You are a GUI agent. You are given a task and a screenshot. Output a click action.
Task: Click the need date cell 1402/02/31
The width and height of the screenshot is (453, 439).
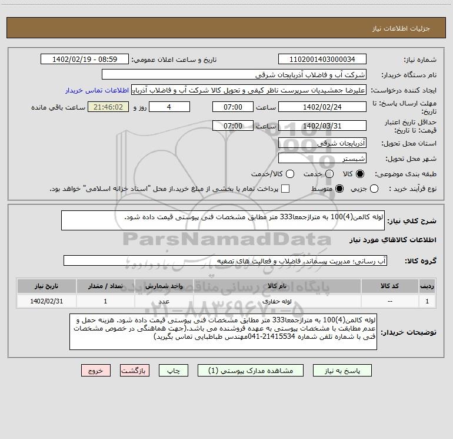pyautogui.click(x=46, y=301)
